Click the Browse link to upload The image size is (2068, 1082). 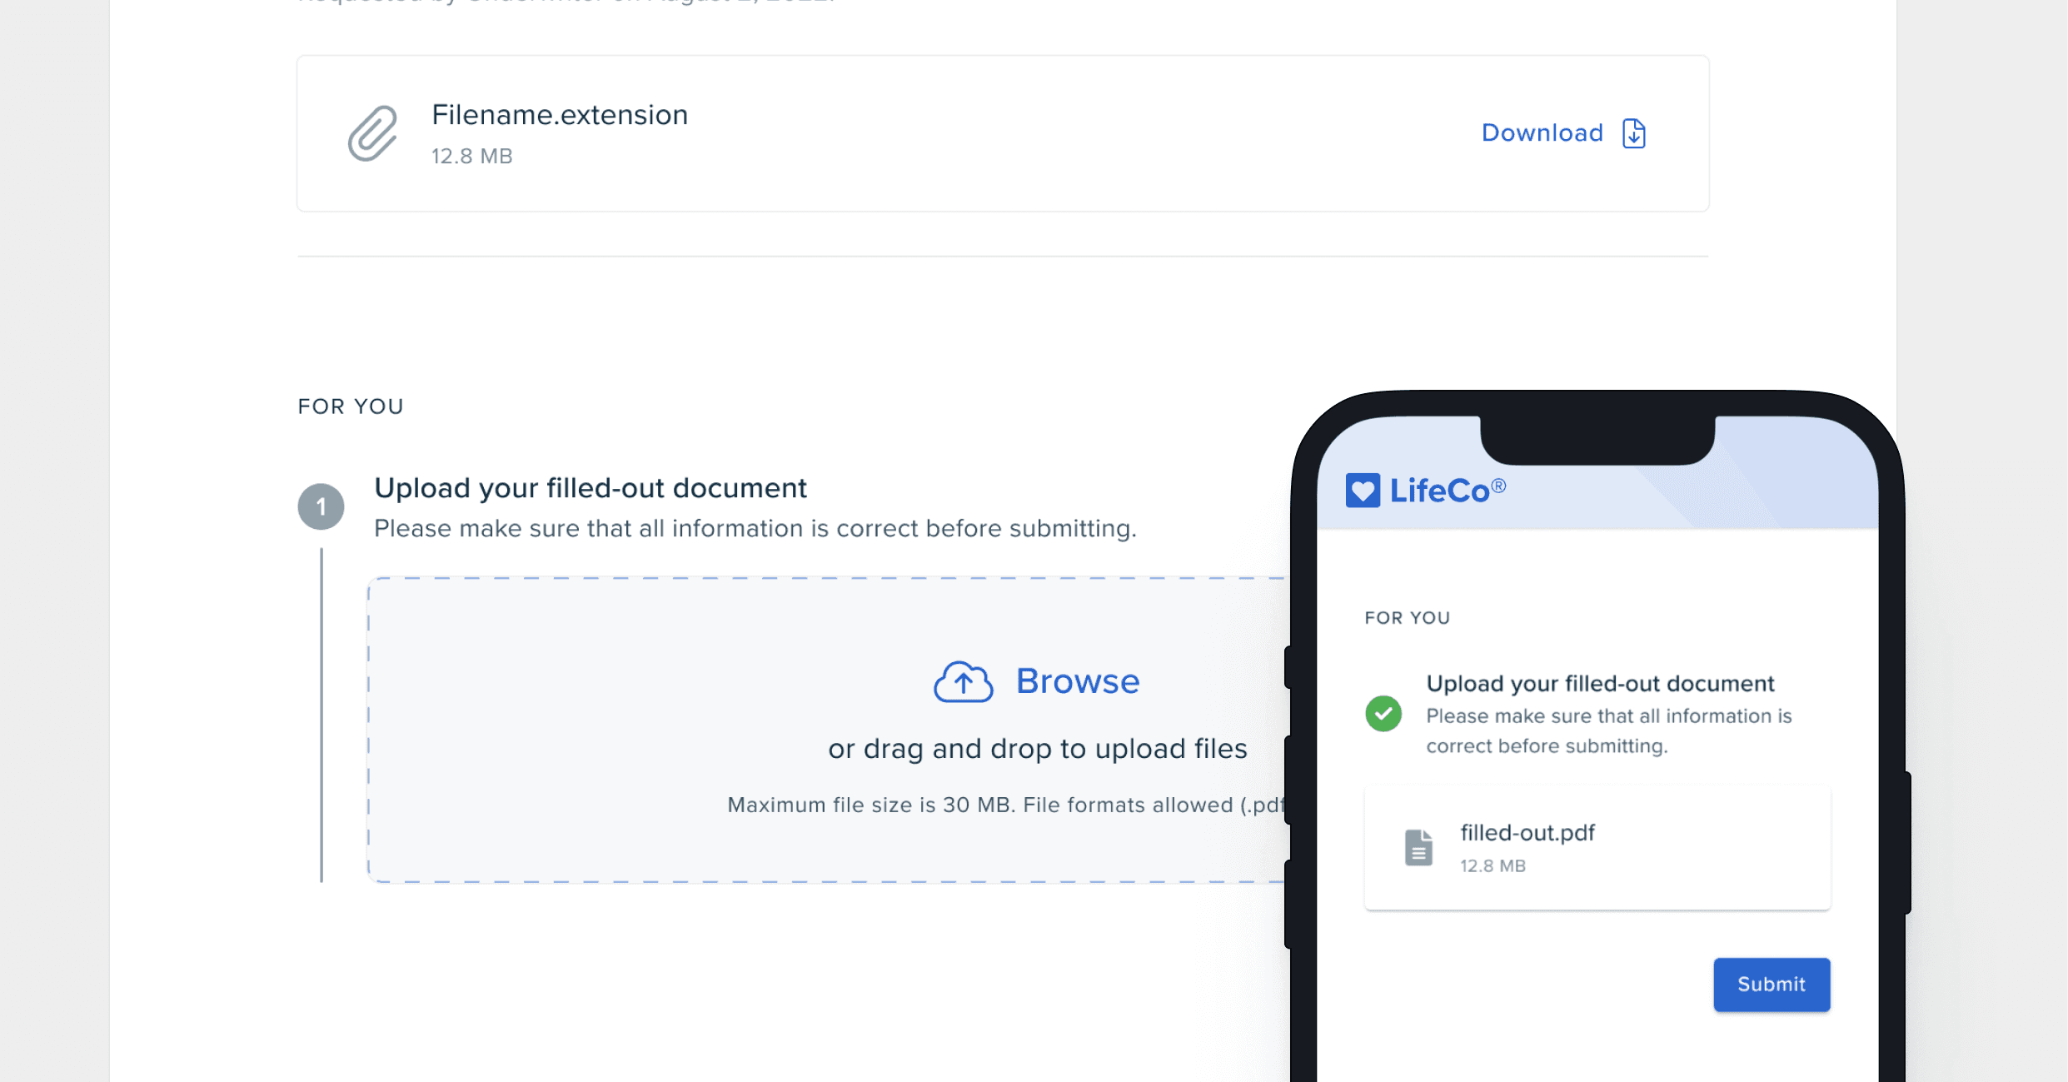(1077, 681)
